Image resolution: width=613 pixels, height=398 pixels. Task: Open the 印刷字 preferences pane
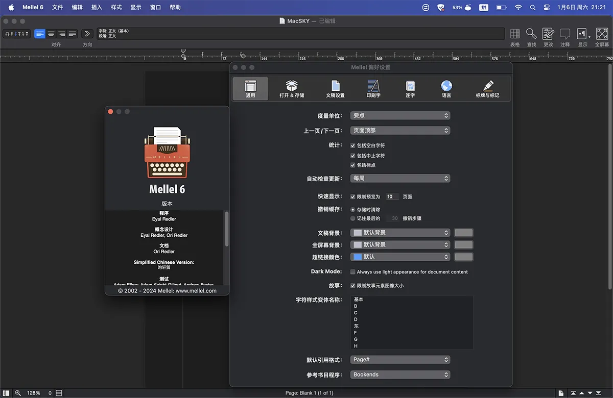(373, 88)
